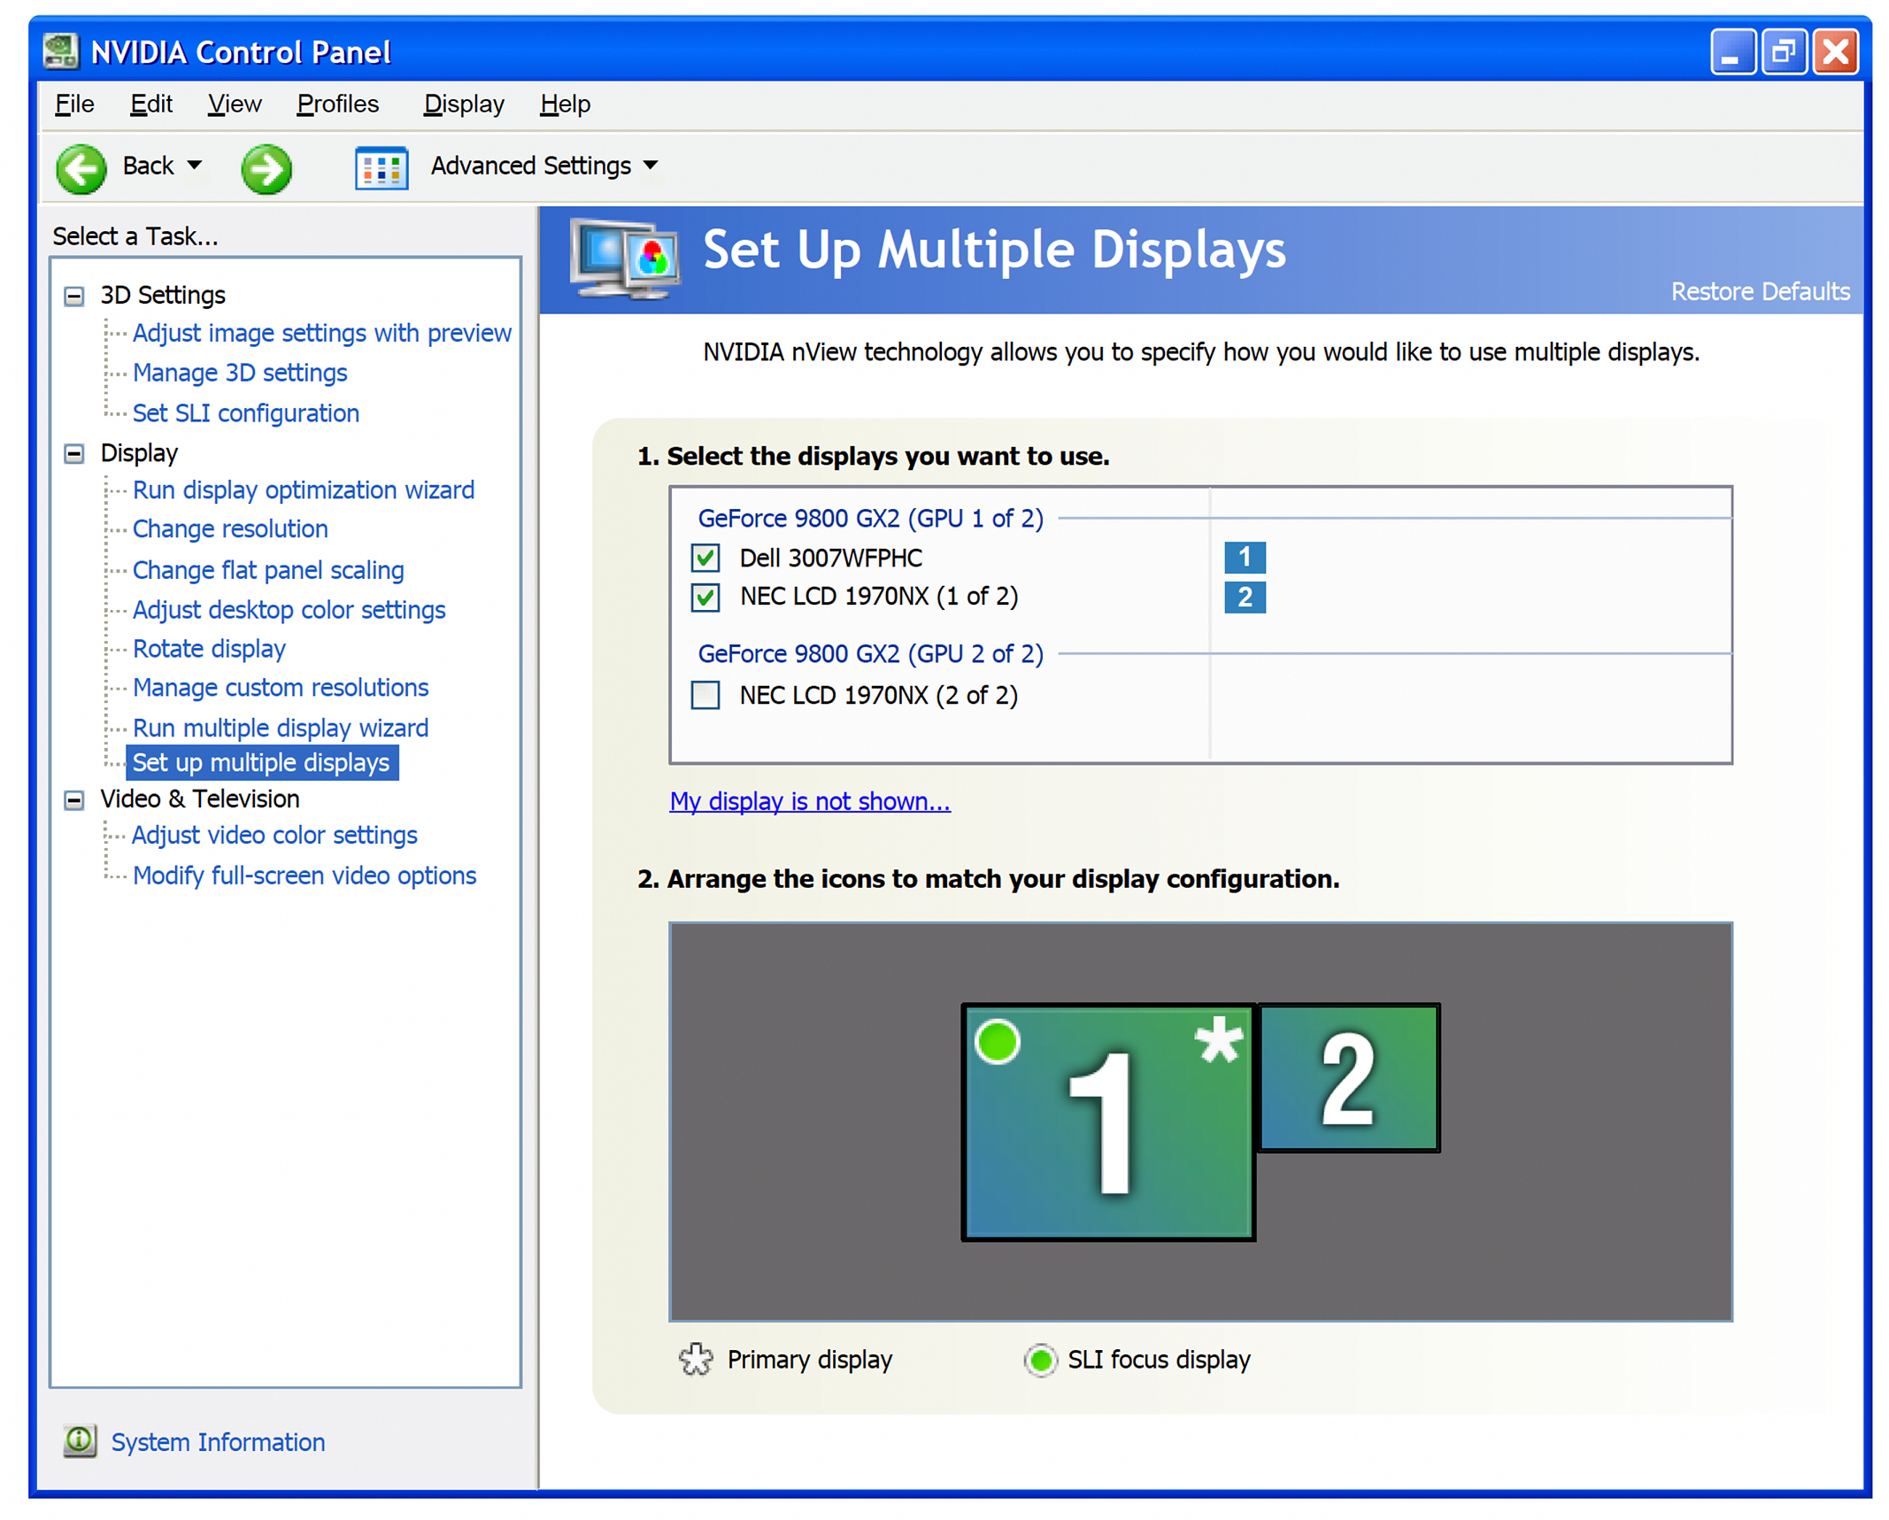1889x1520 pixels.
Task: Select display 2 monitor icon in arrangement
Action: 1347,1076
